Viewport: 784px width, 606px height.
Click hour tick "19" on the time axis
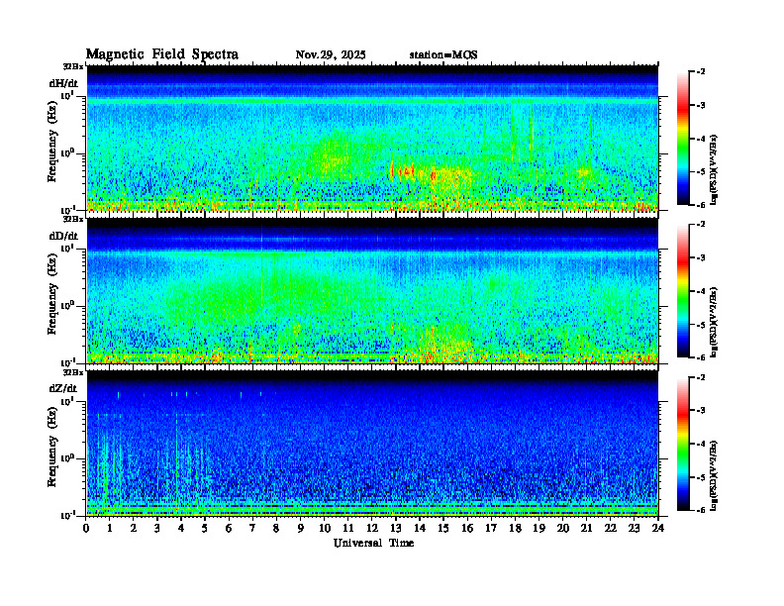pyautogui.click(x=539, y=529)
